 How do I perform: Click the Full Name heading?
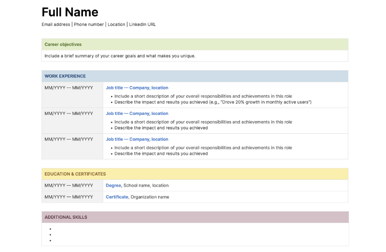click(70, 12)
